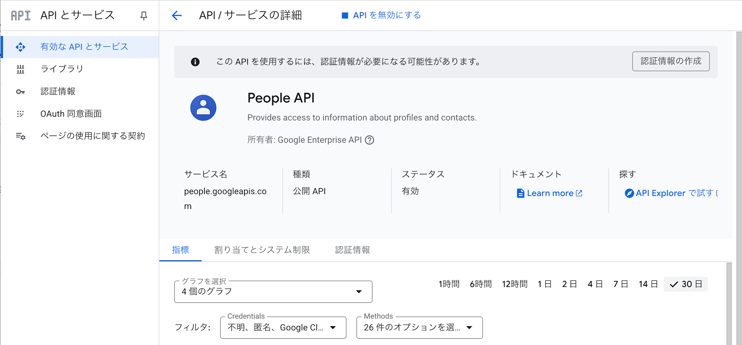The width and height of the screenshot is (742, 345).
Task: Click the stop square icon before API を無効にする
Action: [x=345, y=16]
